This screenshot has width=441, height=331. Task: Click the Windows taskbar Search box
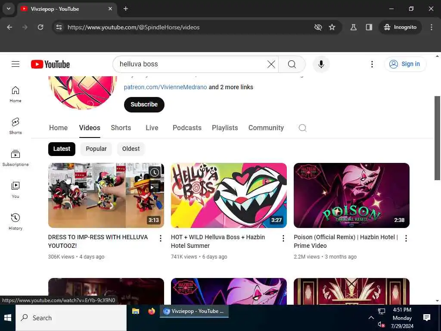71,318
